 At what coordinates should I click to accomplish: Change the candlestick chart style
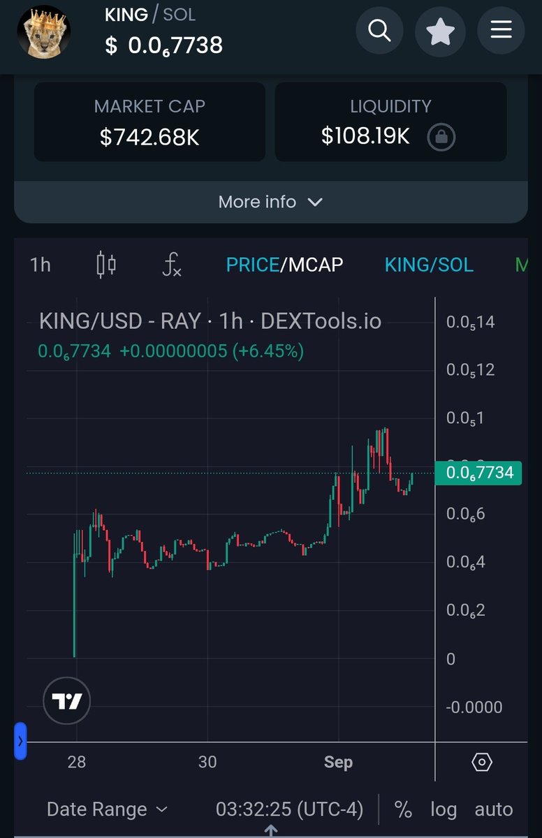(x=106, y=265)
